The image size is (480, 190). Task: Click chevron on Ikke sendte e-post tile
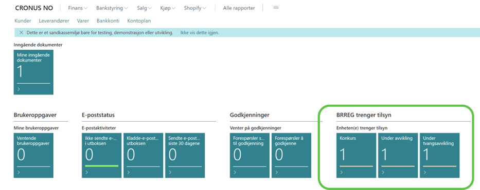click(x=87, y=172)
